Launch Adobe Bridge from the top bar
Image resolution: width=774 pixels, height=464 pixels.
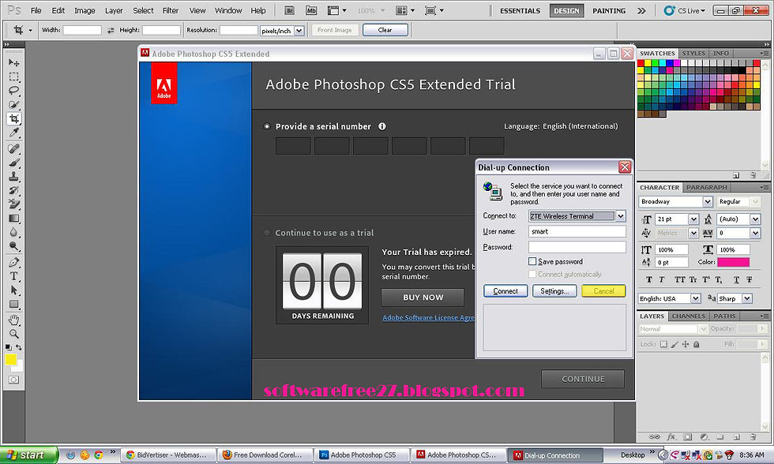click(290, 10)
